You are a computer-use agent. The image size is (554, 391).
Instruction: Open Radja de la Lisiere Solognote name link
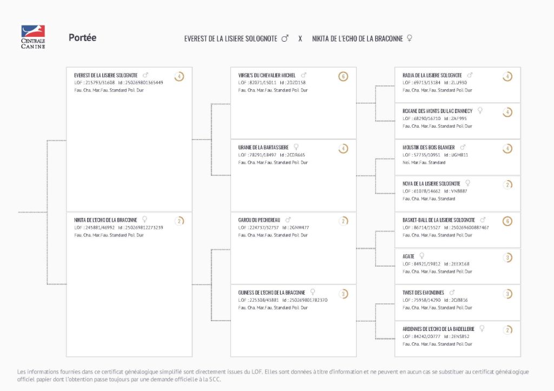pos(432,75)
